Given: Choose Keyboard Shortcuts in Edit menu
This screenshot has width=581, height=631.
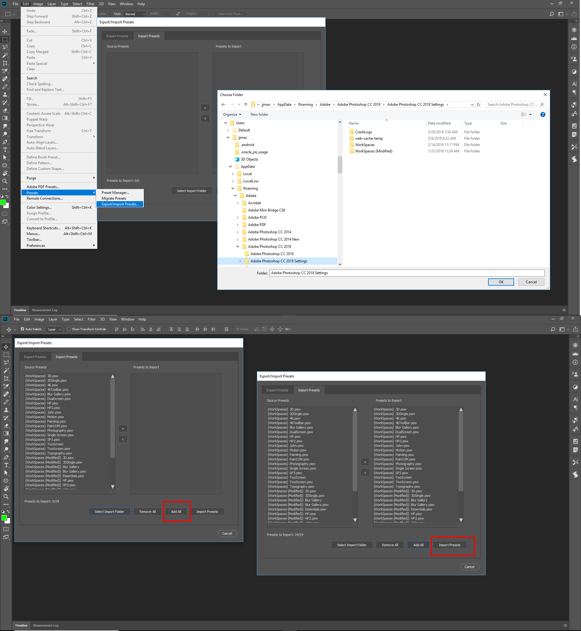Looking at the screenshot, I should click(59, 228).
